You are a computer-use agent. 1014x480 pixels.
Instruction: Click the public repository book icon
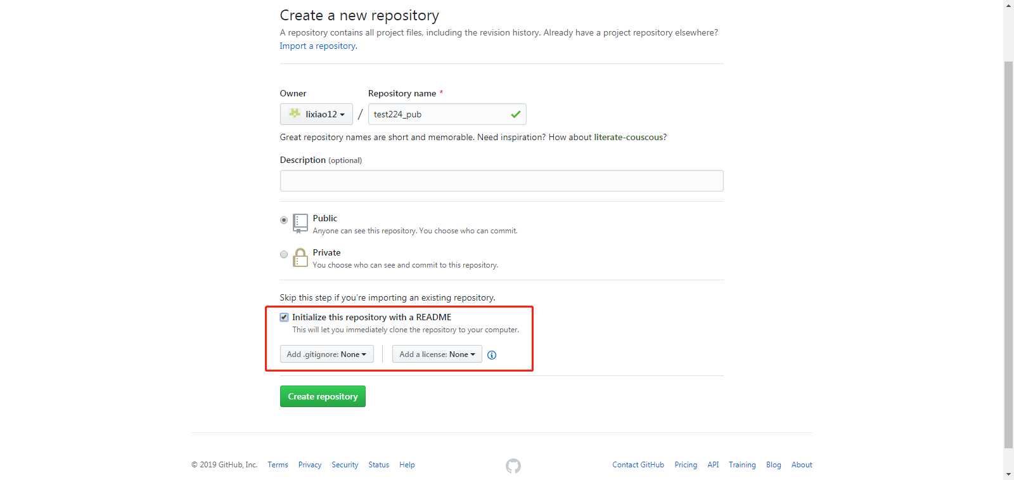click(x=300, y=223)
